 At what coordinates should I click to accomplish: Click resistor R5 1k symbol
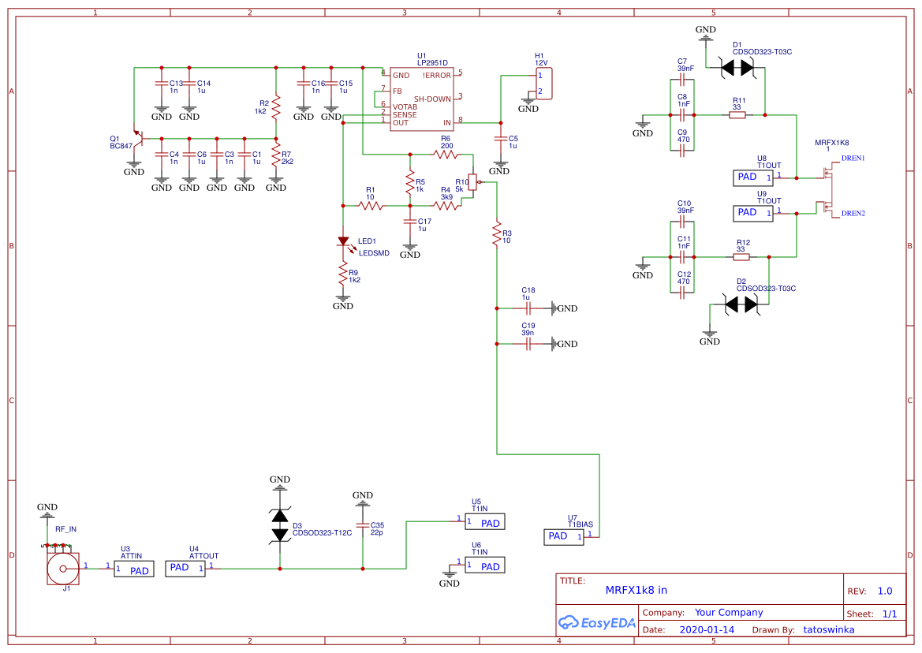coord(410,184)
